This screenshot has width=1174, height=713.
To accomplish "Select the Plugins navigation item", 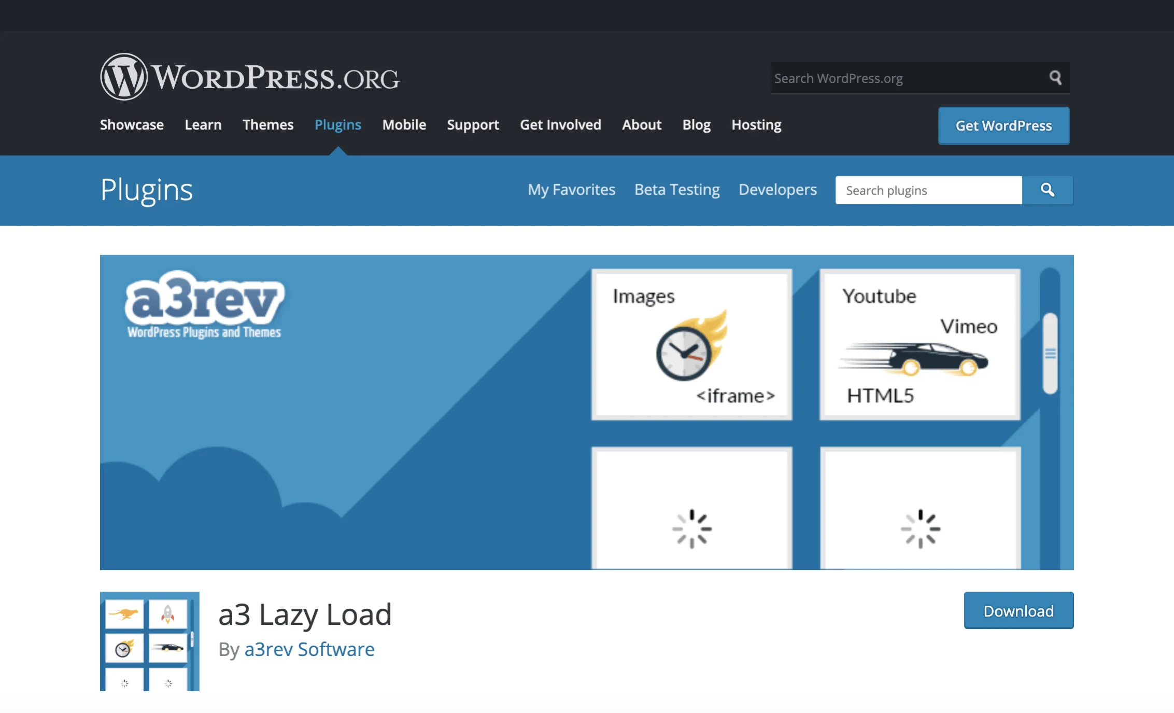I will point(337,124).
